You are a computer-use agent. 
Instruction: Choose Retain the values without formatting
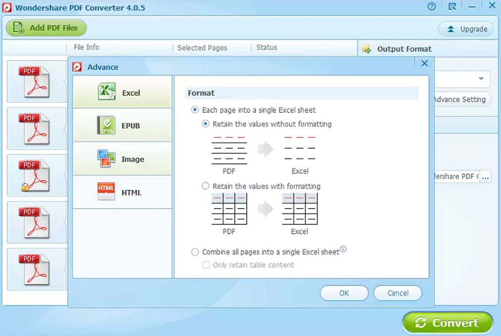pyautogui.click(x=205, y=124)
